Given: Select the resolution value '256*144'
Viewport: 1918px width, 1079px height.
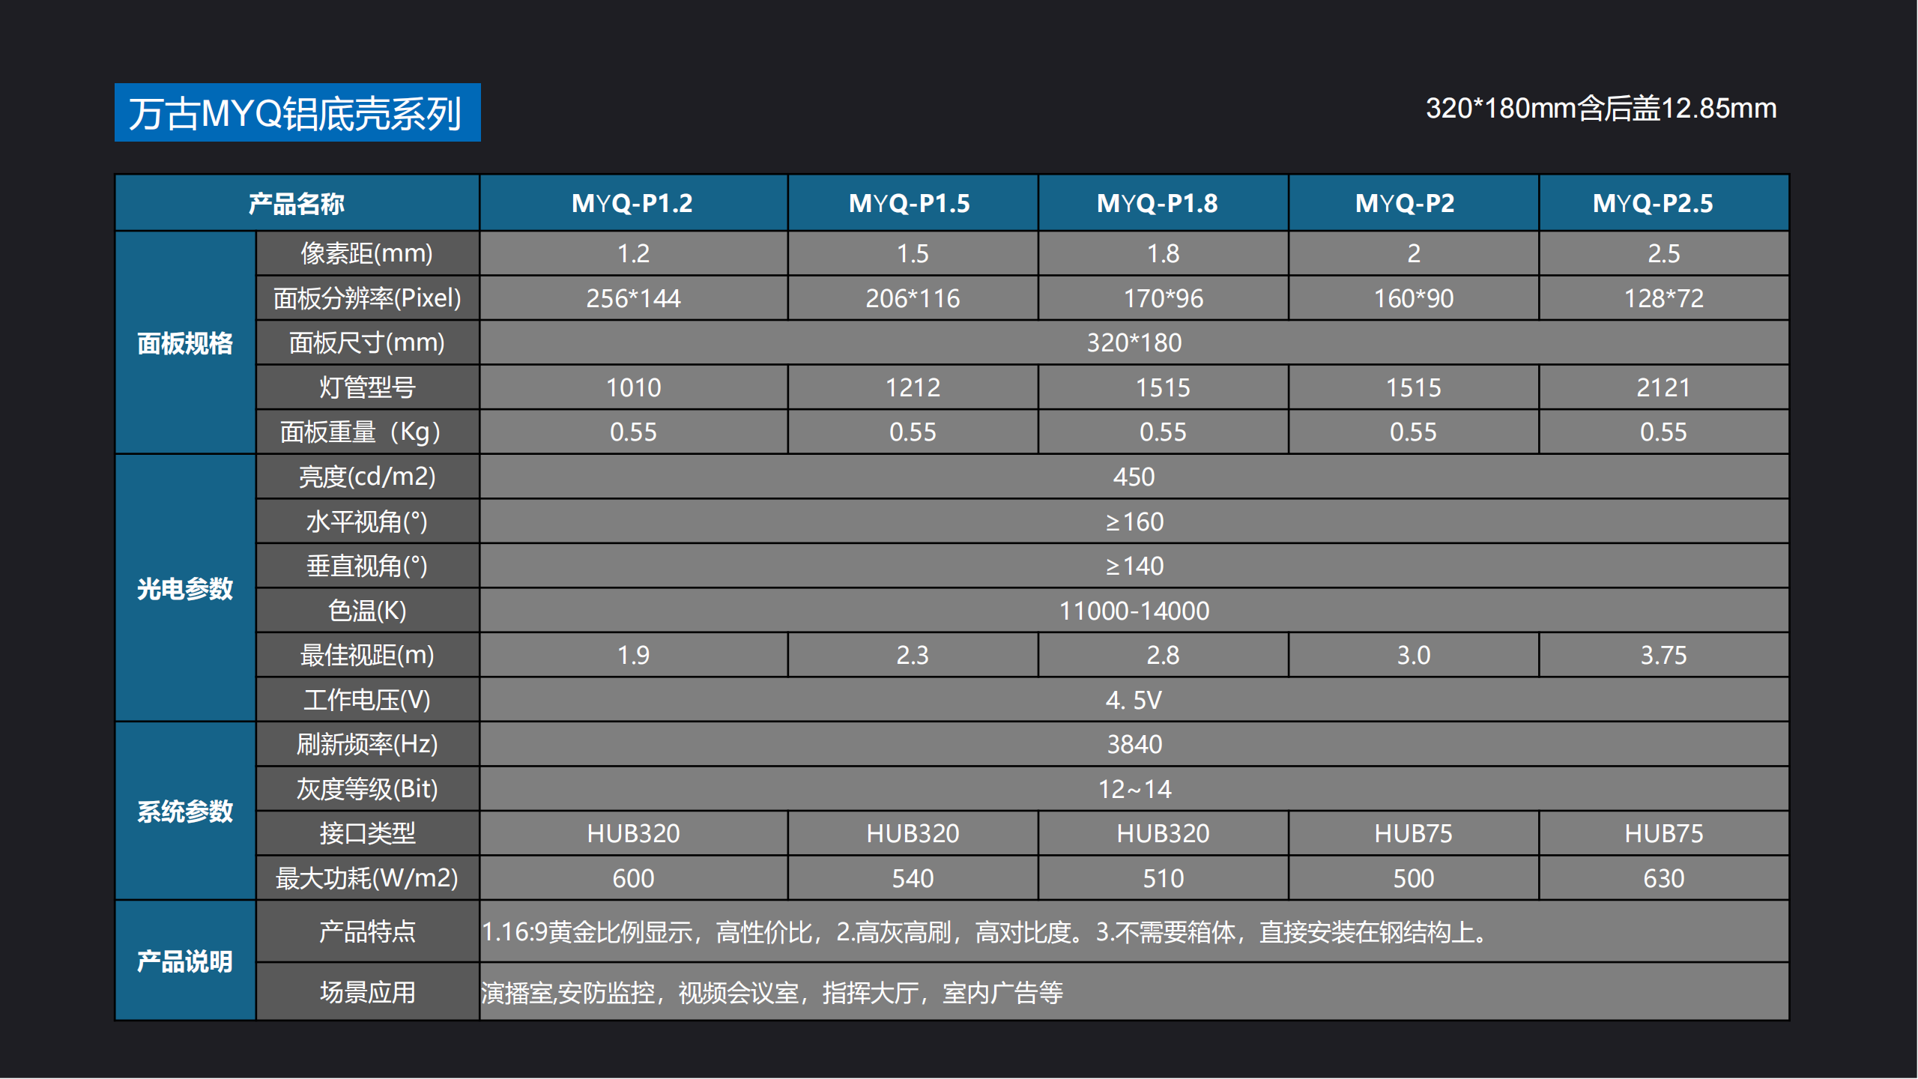Looking at the screenshot, I should (633, 298).
